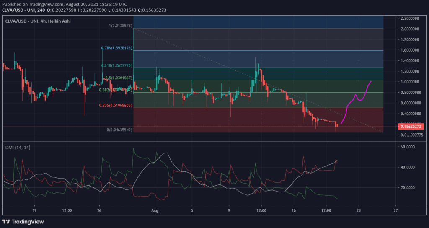Click the 26 date on time axis
The height and width of the screenshot is (228, 429).
[99, 210]
